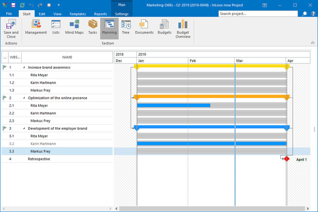Click the WBS column header
This screenshot has width=318, height=212.
[x=15, y=57]
